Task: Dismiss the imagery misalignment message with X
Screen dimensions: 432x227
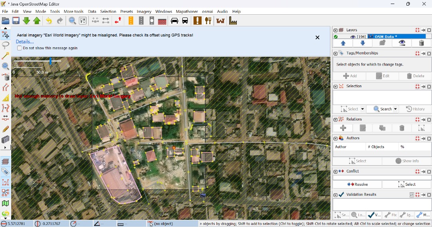Action: pyautogui.click(x=317, y=37)
